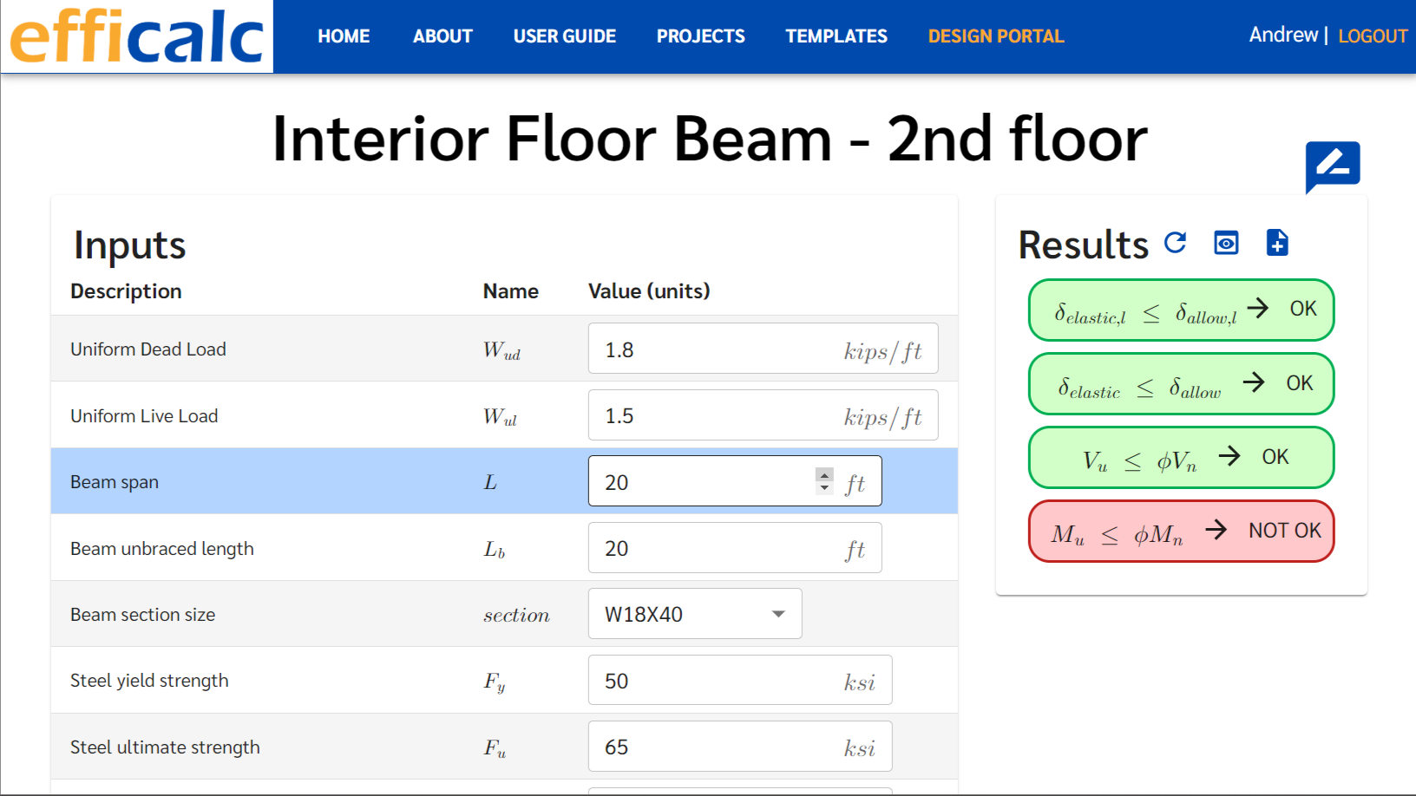Click the efficalc logo
Screen dimensions: 1416x796
pos(137,36)
